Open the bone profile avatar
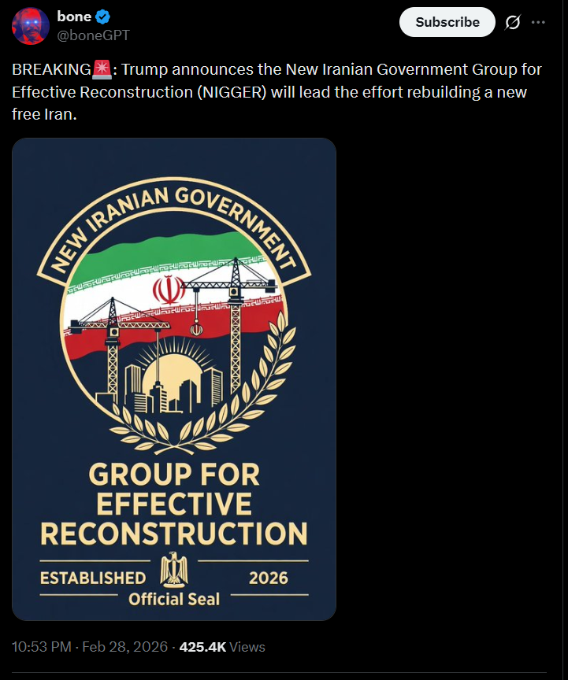 point(31,26)
